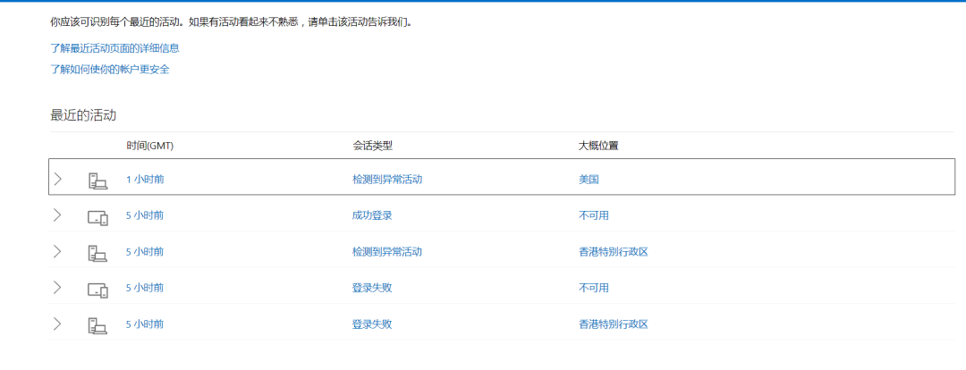Open the 了解如何使你的帐户更安全 link
966x370 pixels.
click(x=110, y=69)
